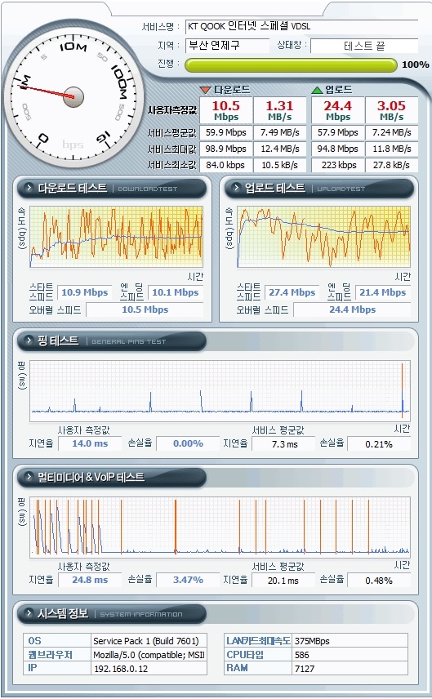Select ping user latency 14.0 ms
The image size is (432, 699).
click(x=90, y=443)
